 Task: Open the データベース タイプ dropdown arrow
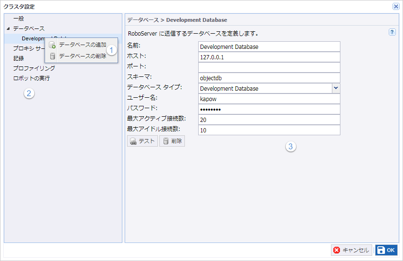pos(336,88)
